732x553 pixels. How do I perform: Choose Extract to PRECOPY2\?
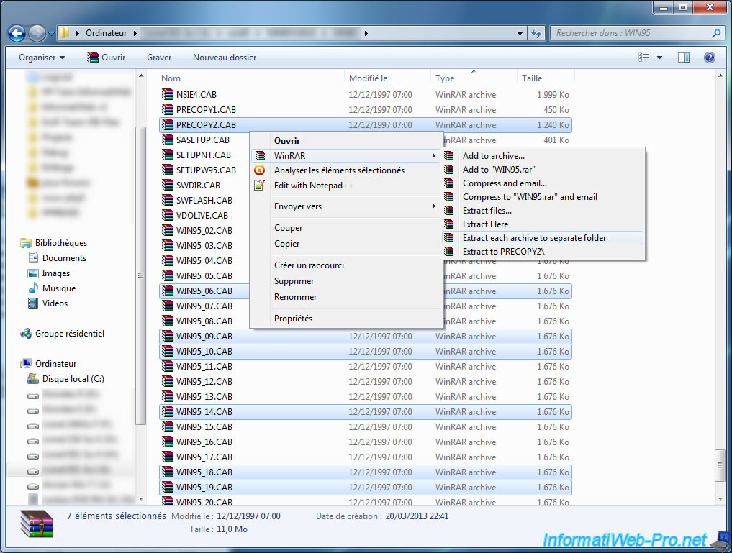504,251
